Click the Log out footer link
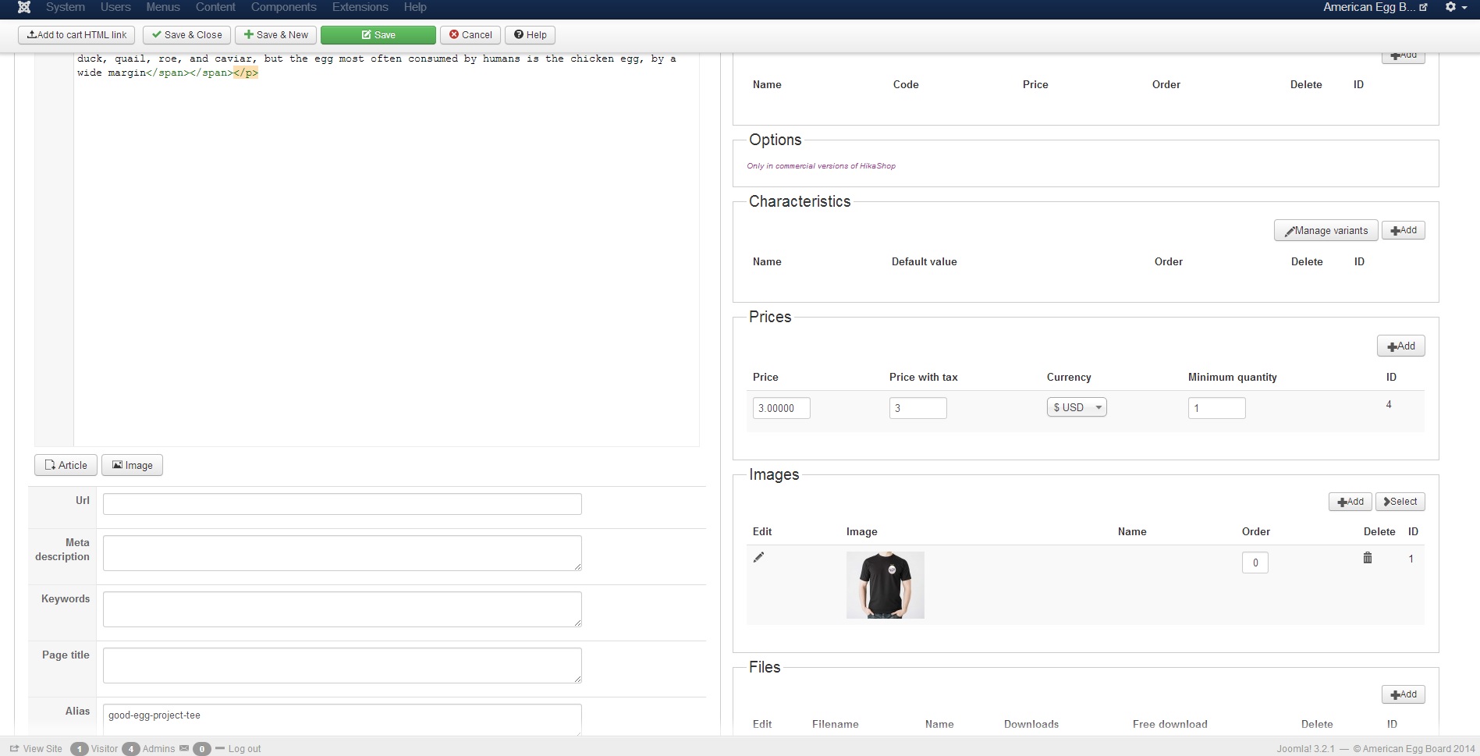The width and height of the screenshot is (1480, 756). 238,749
